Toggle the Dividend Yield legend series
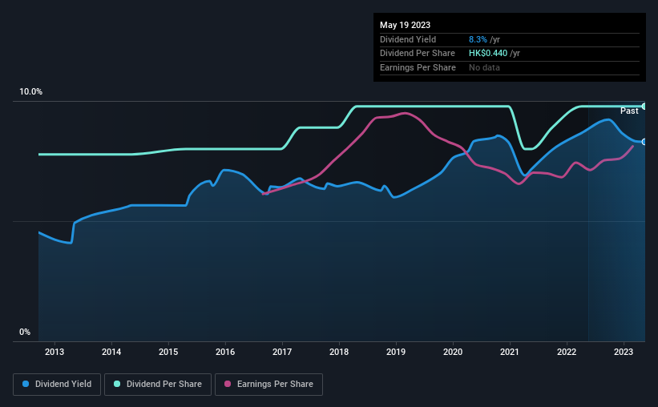The width and height of the screenshot is (658, 407). pyautogui.click(x=57, y=385)
